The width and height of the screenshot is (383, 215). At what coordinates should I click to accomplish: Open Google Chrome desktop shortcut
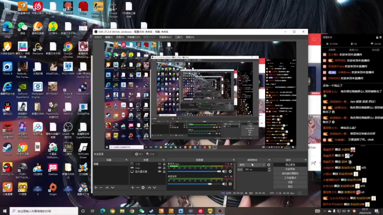tap(68, 49)
